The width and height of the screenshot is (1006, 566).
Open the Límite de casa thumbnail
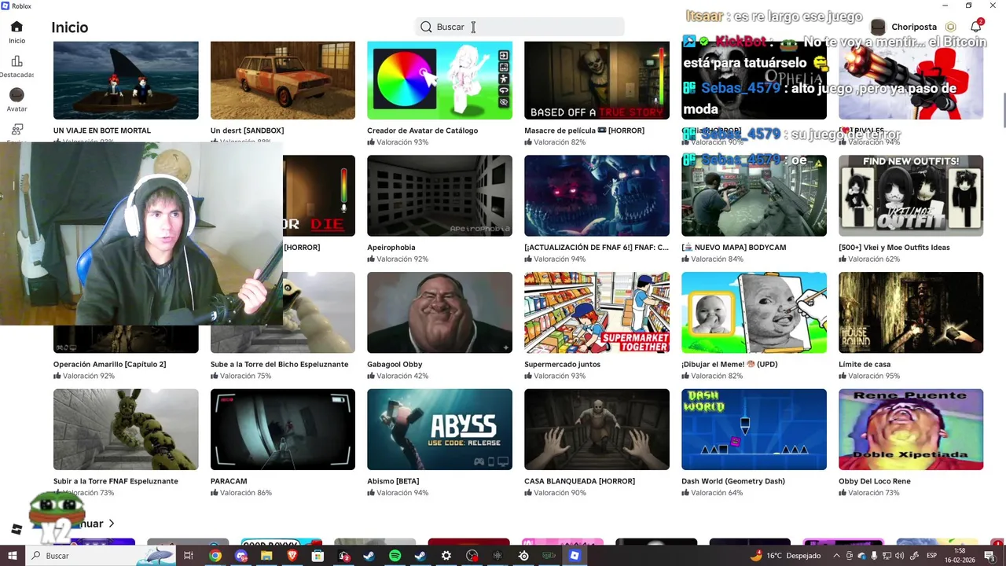click(911, 313)
